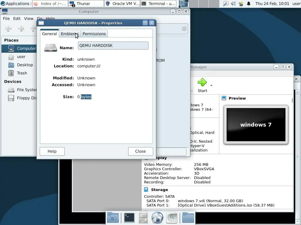Click the volume speaker tray icon
This screenshot has width=301, height=225.
pos(233,4)
